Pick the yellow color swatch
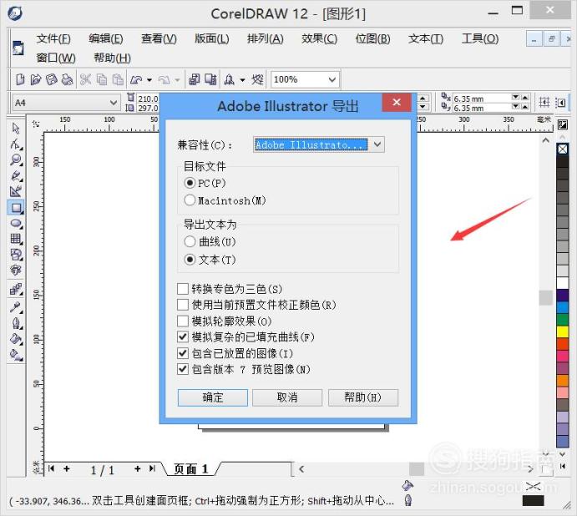577x516 pixels. point(562,332)
